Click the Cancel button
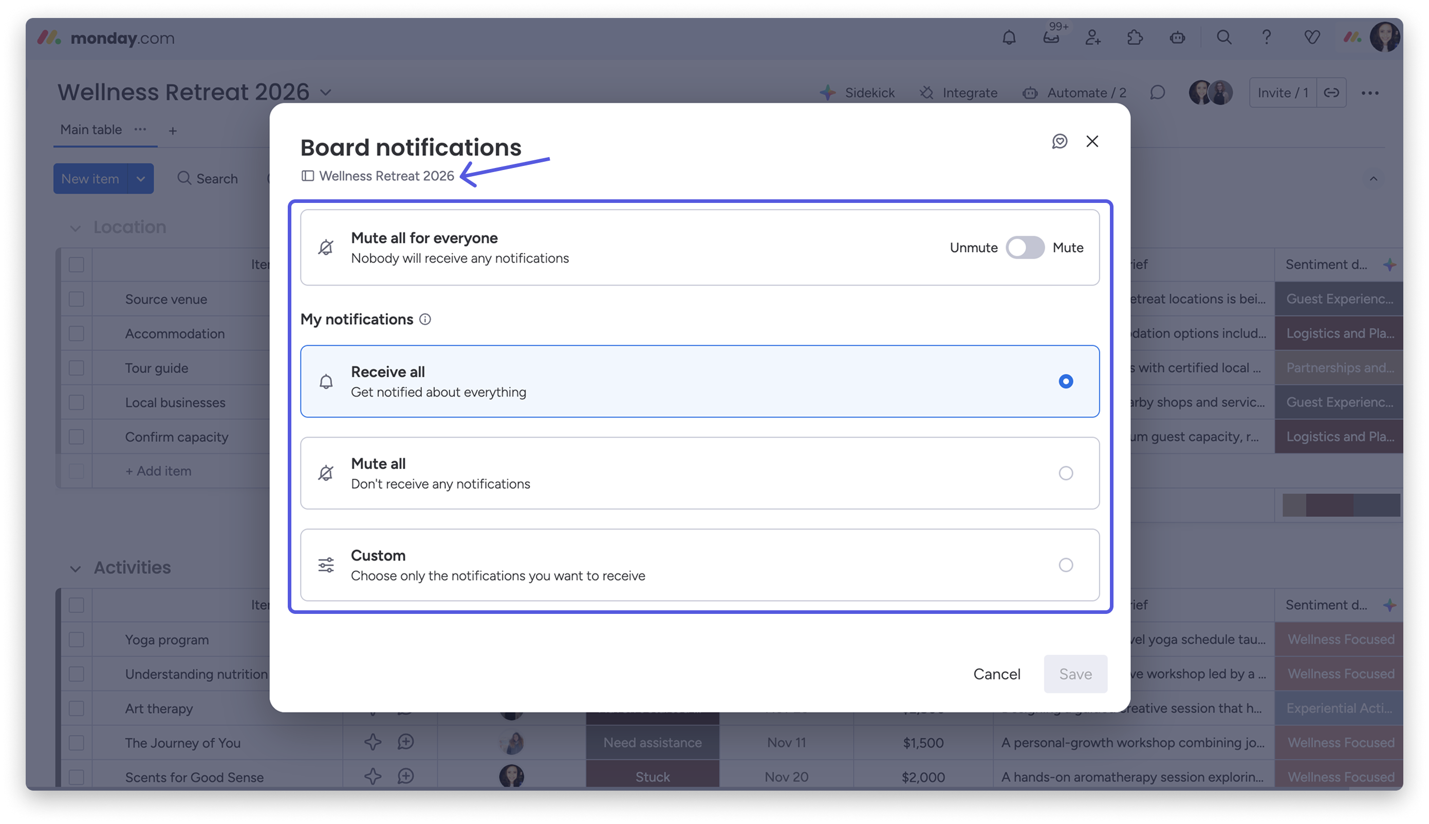Screen dimensions: 1429x824 [x=997, y=673]
